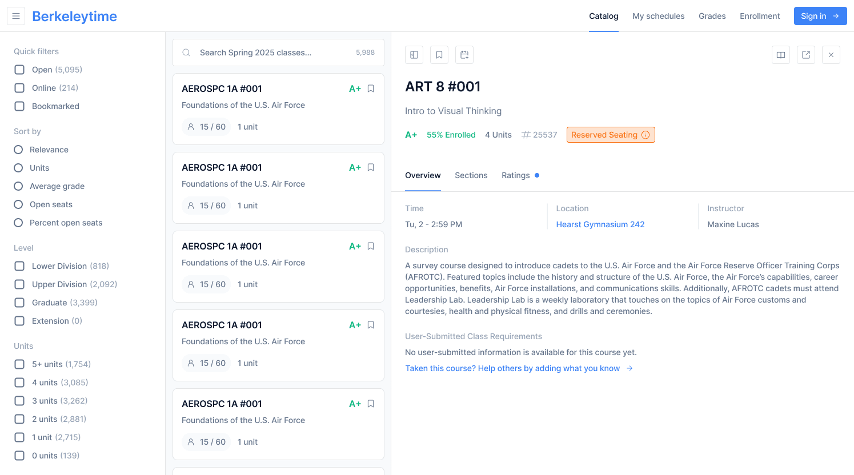Click the 5,988 results count
The image size is (854, 475).
pyautogui.click(x=365, y=53)
